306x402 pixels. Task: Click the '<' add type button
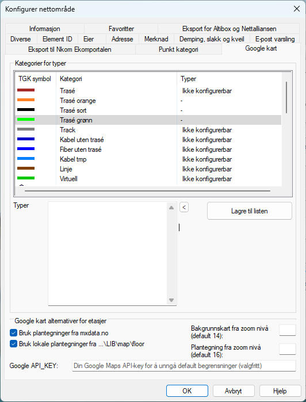click(x=184, y=207)
